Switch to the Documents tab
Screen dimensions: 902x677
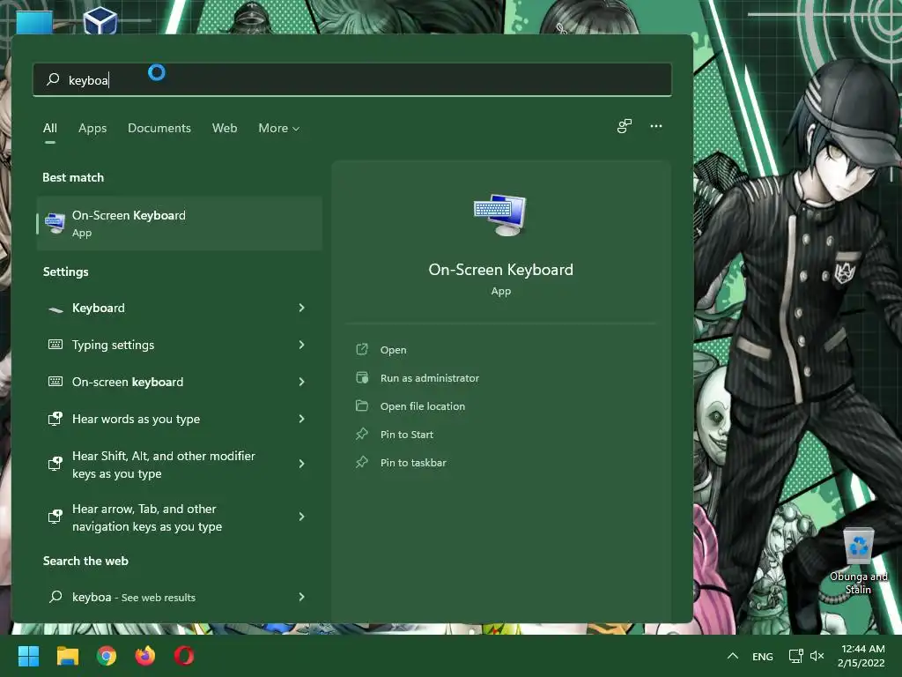click(159, 128)
